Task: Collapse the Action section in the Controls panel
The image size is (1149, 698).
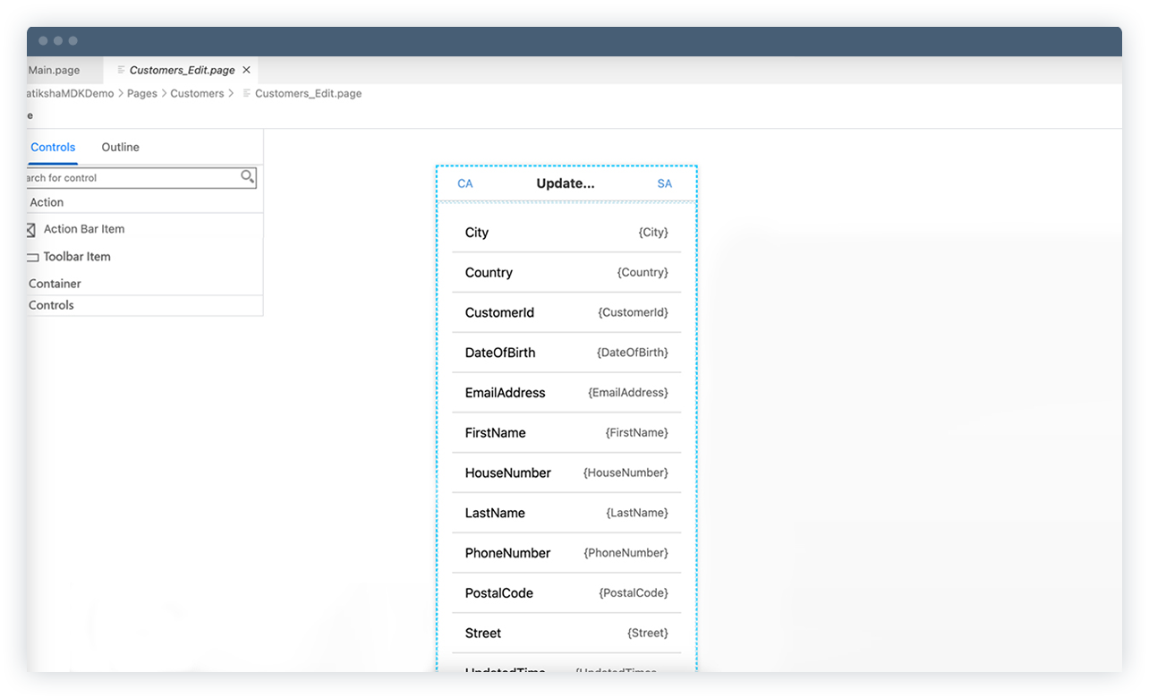Action: point(46,202)
